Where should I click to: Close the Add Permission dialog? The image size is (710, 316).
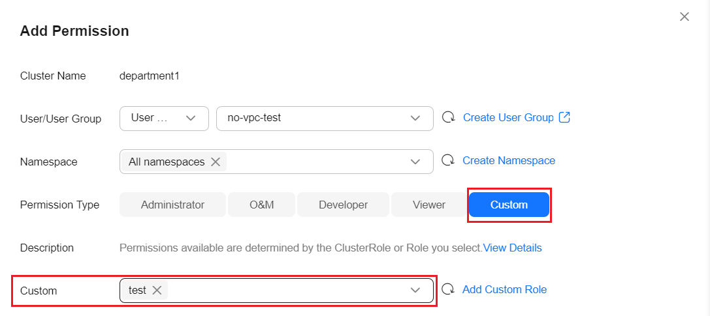click(684, 17)
